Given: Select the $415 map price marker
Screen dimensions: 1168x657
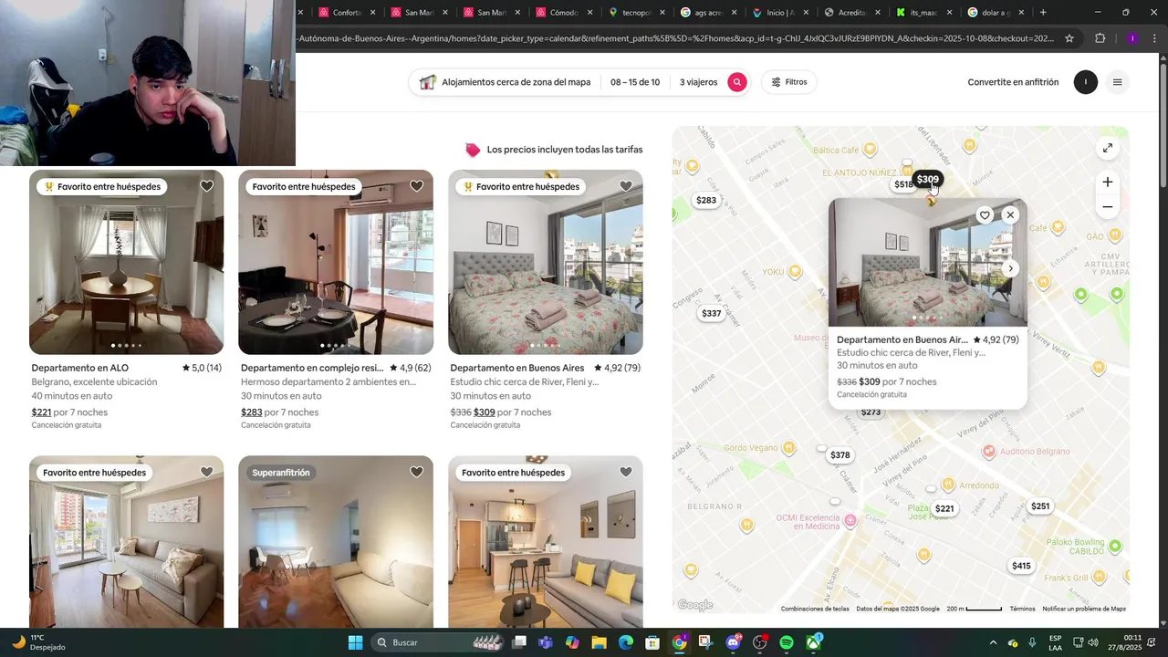Looking at the screenshot, I should [1021, 566].
